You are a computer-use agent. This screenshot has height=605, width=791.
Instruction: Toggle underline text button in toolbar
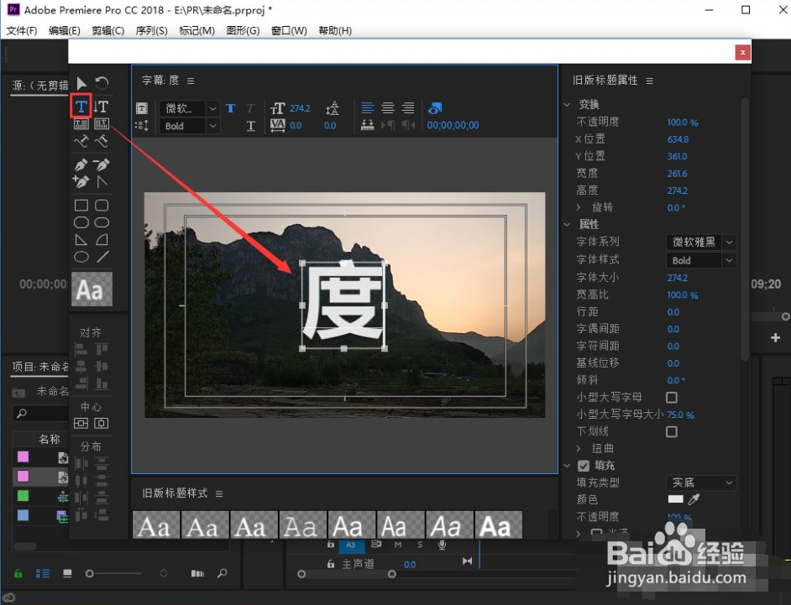(x=251, y=126)
